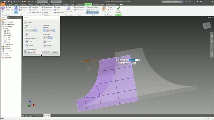Viewport: 214px width, 120px height.
Task: Click the red reset icon in Edit Form
Action: [34, 52]
